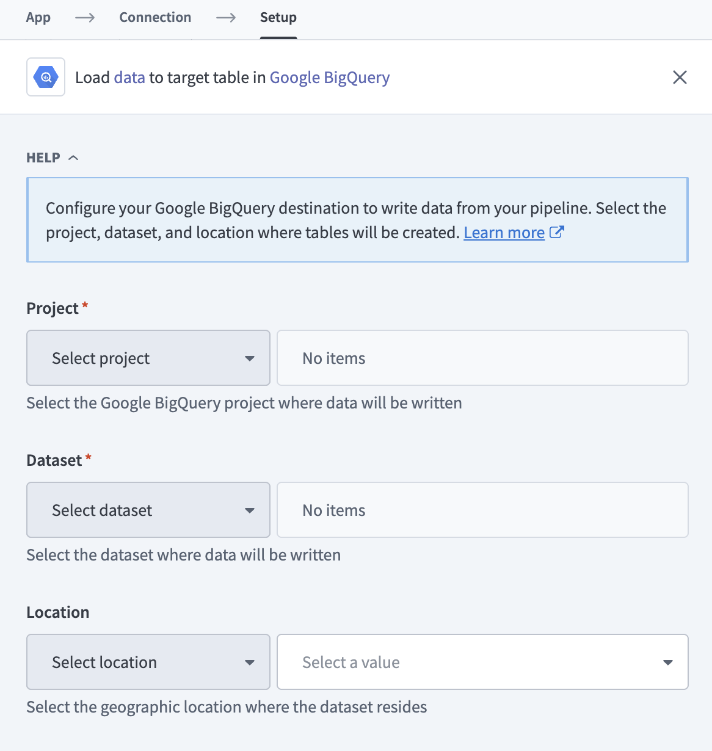Click the chevron arrow on Select project
Screen dimensions: 712x751
[x=250, y=358]
